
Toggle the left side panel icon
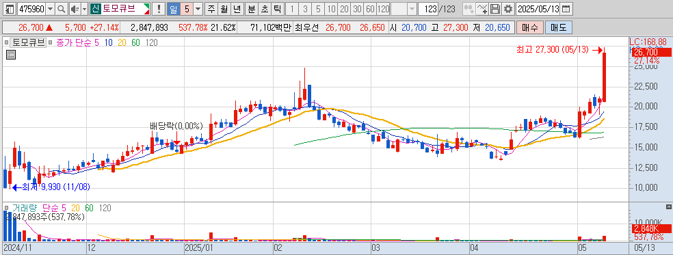point(10,9)
